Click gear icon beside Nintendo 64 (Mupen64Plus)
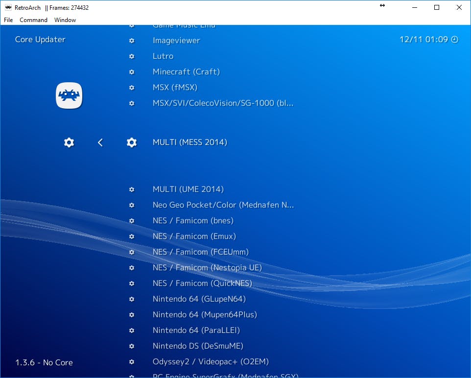The height and width of the screenshot is (378, 471). click(132, 315)
